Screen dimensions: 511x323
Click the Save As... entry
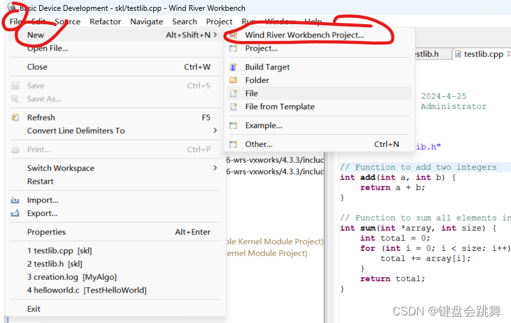(44, 99)
